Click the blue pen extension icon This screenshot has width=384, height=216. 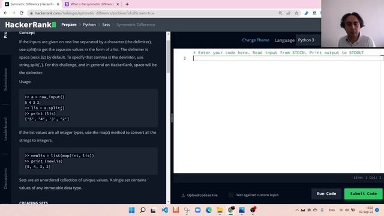[307, 13]
